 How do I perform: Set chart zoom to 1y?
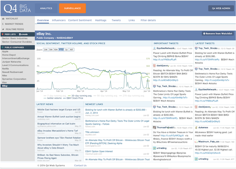[66, 50]
